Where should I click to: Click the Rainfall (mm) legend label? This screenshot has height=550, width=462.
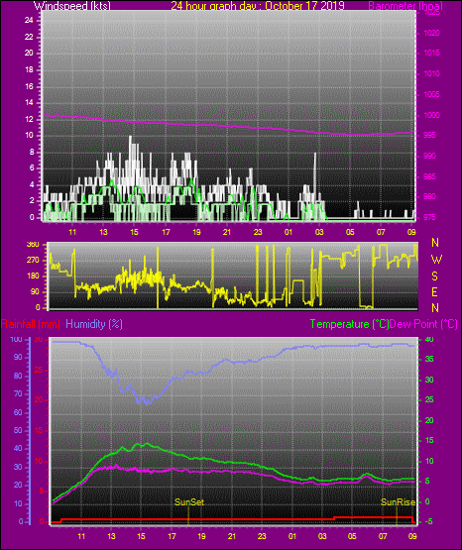coord(31,324)
